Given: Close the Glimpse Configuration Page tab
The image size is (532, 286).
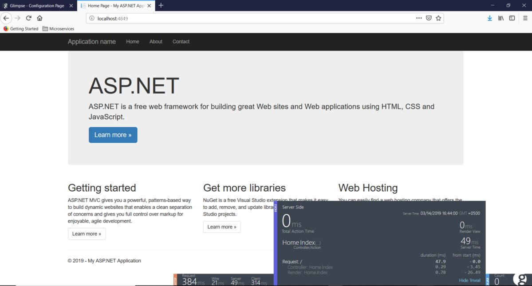Looking at the screenshot, I should [71, 6].
